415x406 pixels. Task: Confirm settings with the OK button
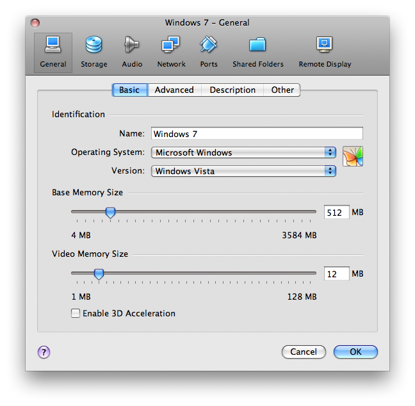355,352
